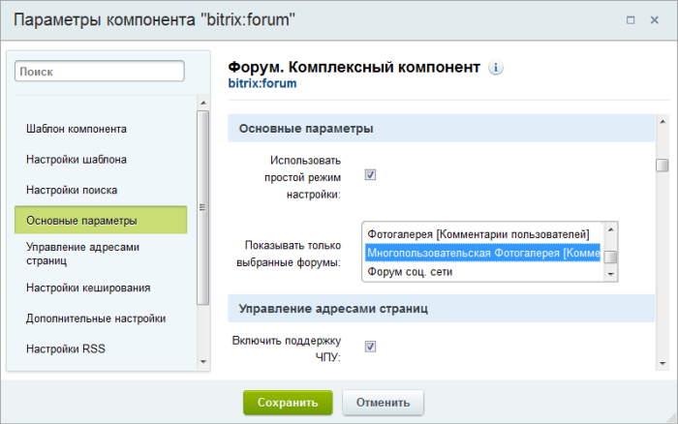Viewport: 678px width, 424px height.
Task: Click the Сохранить button
Action: (x=288, y=403)
